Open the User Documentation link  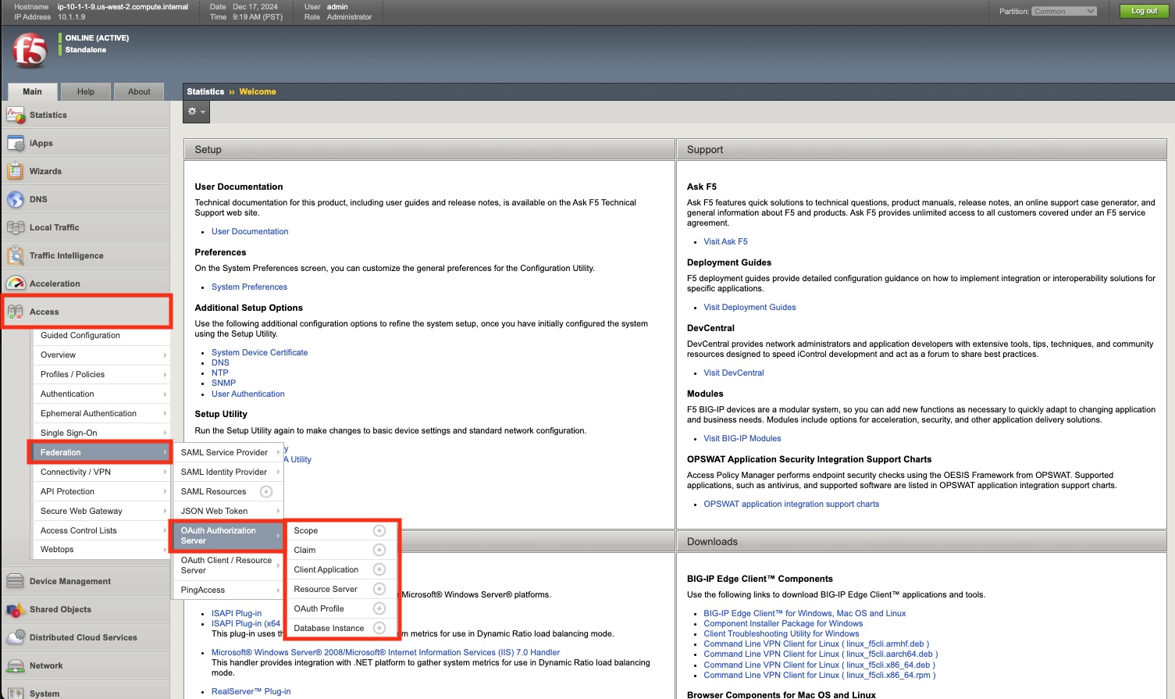click(250, 231)
